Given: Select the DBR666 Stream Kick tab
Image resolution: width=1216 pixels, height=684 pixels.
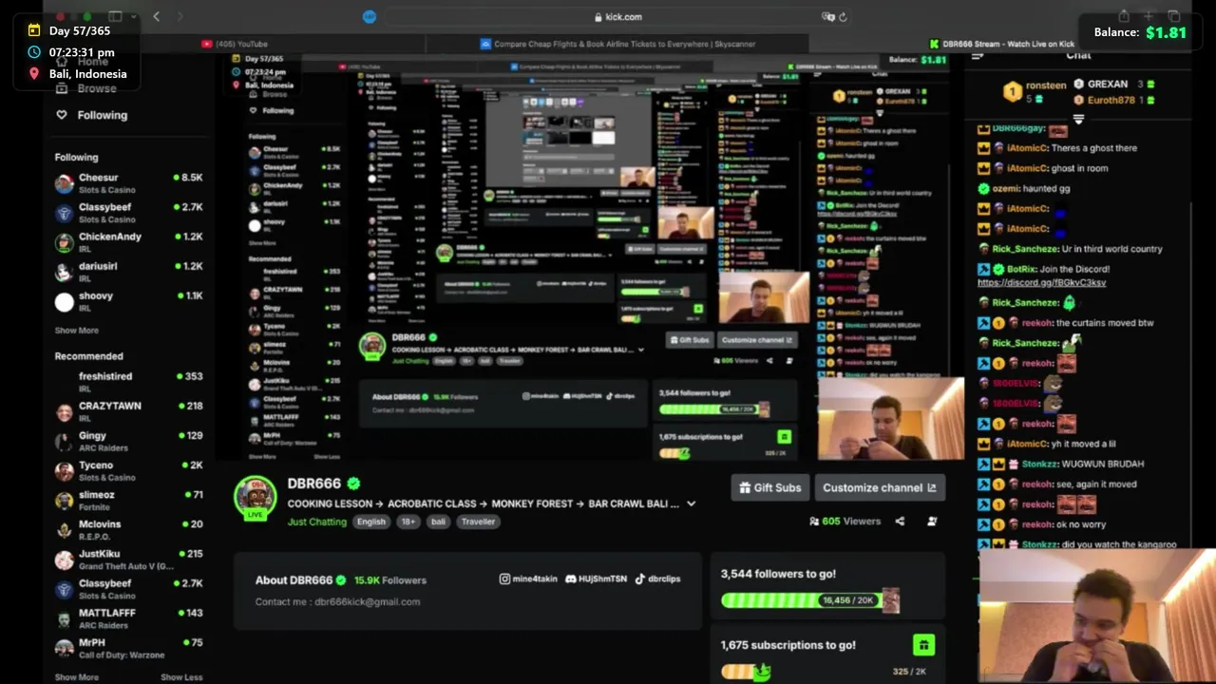Looking at the screenshot, I should coord(1001,44).
